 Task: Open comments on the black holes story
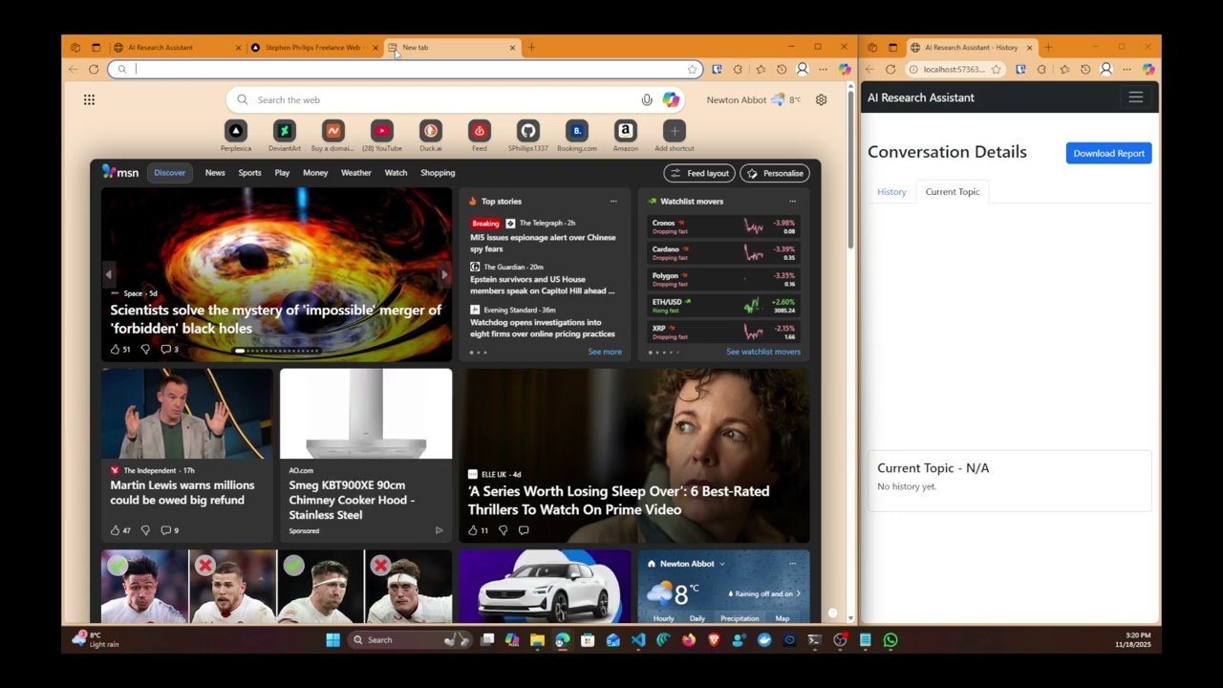point(169,349)
